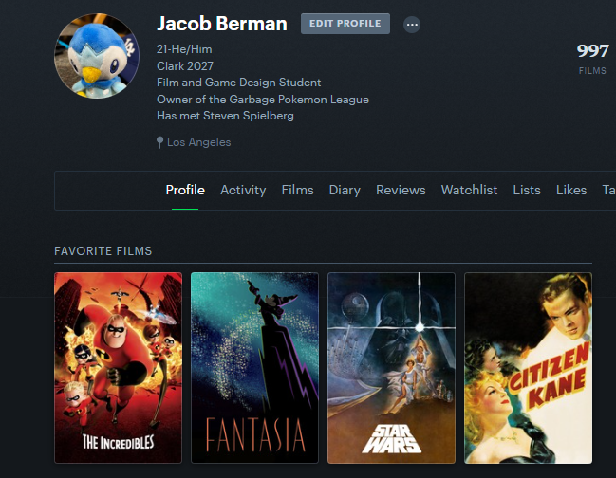
Task: Click the Jacob Berman profile name
Action: (222, 24)
